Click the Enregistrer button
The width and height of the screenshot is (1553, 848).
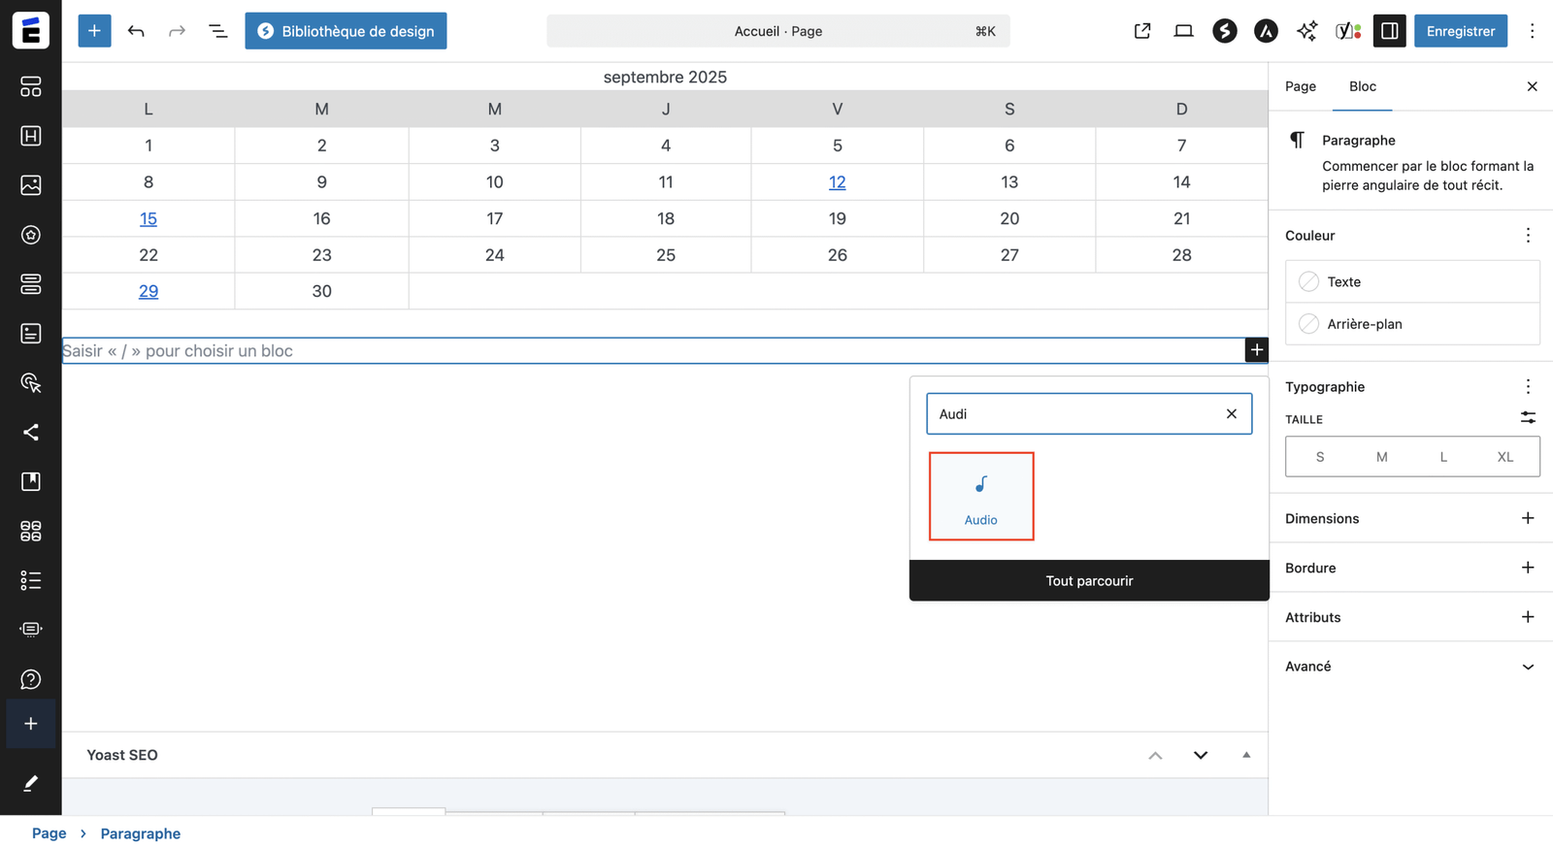click(1460, 31)
